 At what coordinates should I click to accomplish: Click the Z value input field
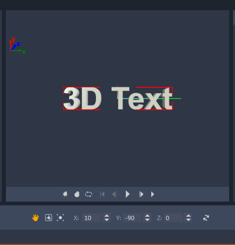pyautogui.click(x=173, y=218)
